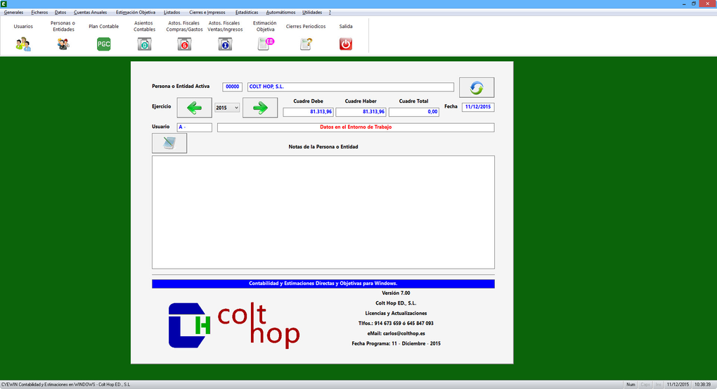Image resolution: width=717 pixels, height=389 pixels.
Task: Click the Colt Hop ED., S.L. text
Action: [x=396, y=303]
